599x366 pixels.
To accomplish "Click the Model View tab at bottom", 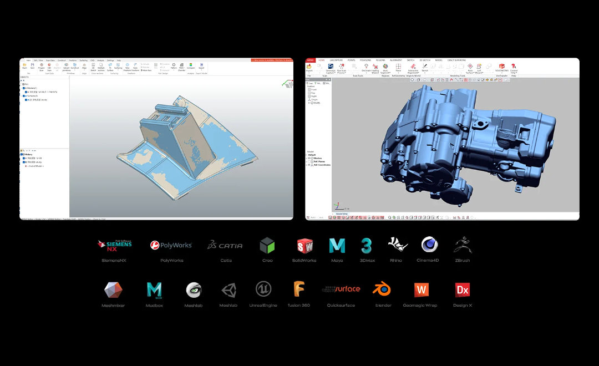I will [x=342, y=213].
